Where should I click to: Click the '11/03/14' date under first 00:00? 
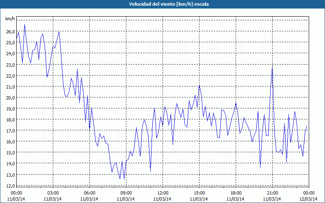[x=16, y=199]
